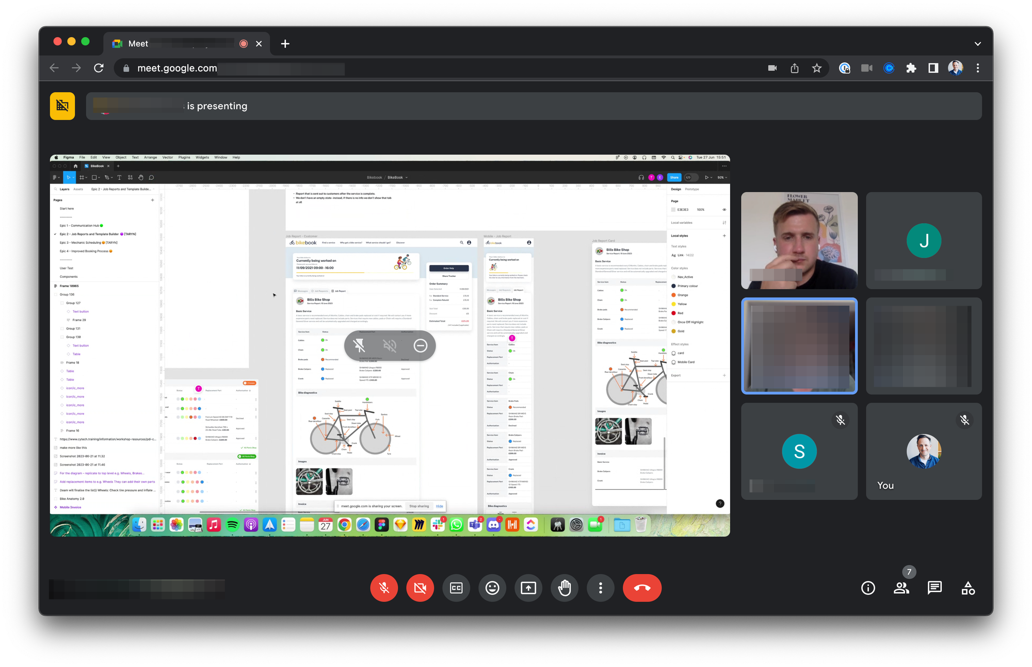Click the meet.google.com address bar
The width and height of the screenshot is (1032, 667).
(x=177, y=68)
